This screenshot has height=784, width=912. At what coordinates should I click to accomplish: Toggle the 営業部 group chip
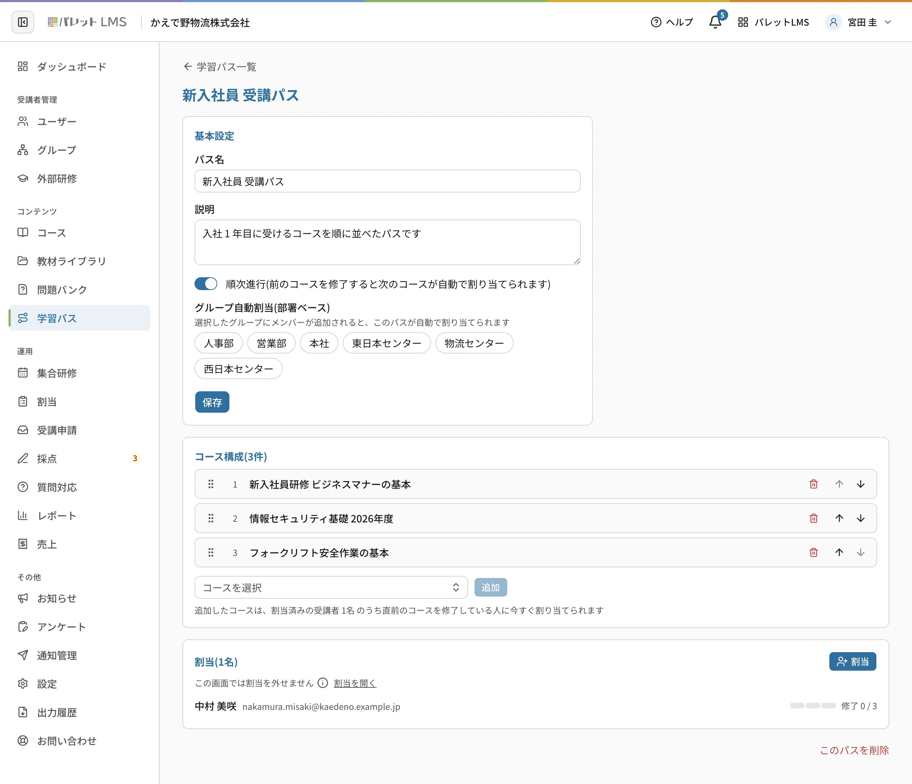271,344
